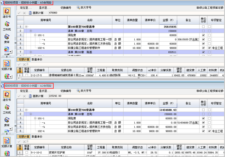Confirm formula checkmark beside 476960 in A5合同段
225x157 pixels.
(x=19, y=13)
